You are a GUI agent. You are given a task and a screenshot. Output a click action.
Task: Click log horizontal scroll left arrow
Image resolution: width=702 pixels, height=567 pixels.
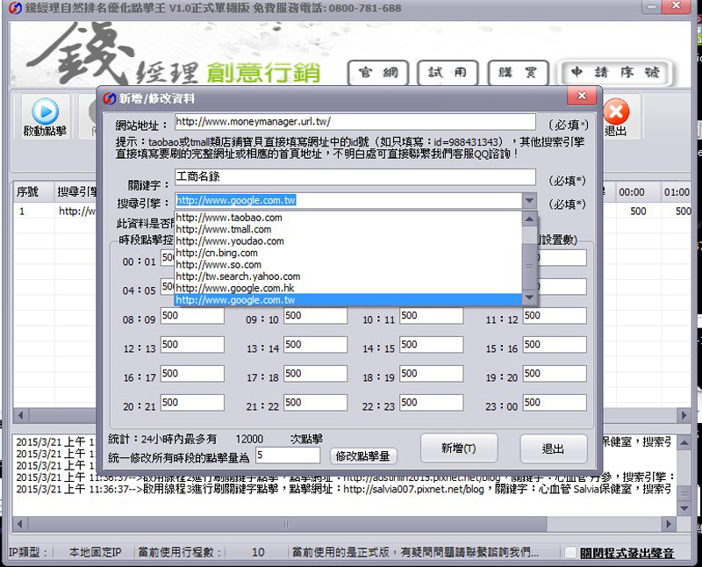pyautogui.click(x=19, y=524)
